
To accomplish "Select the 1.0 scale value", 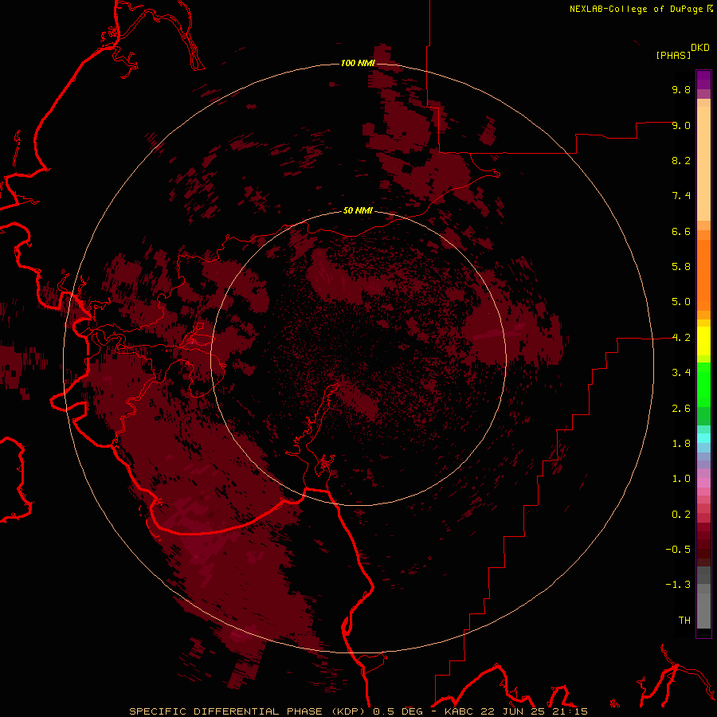I will [681, 479].
